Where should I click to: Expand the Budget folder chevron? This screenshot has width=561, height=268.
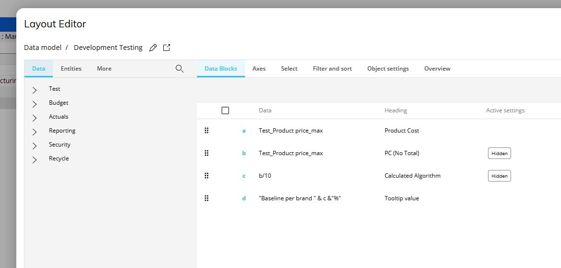(35, 104)
